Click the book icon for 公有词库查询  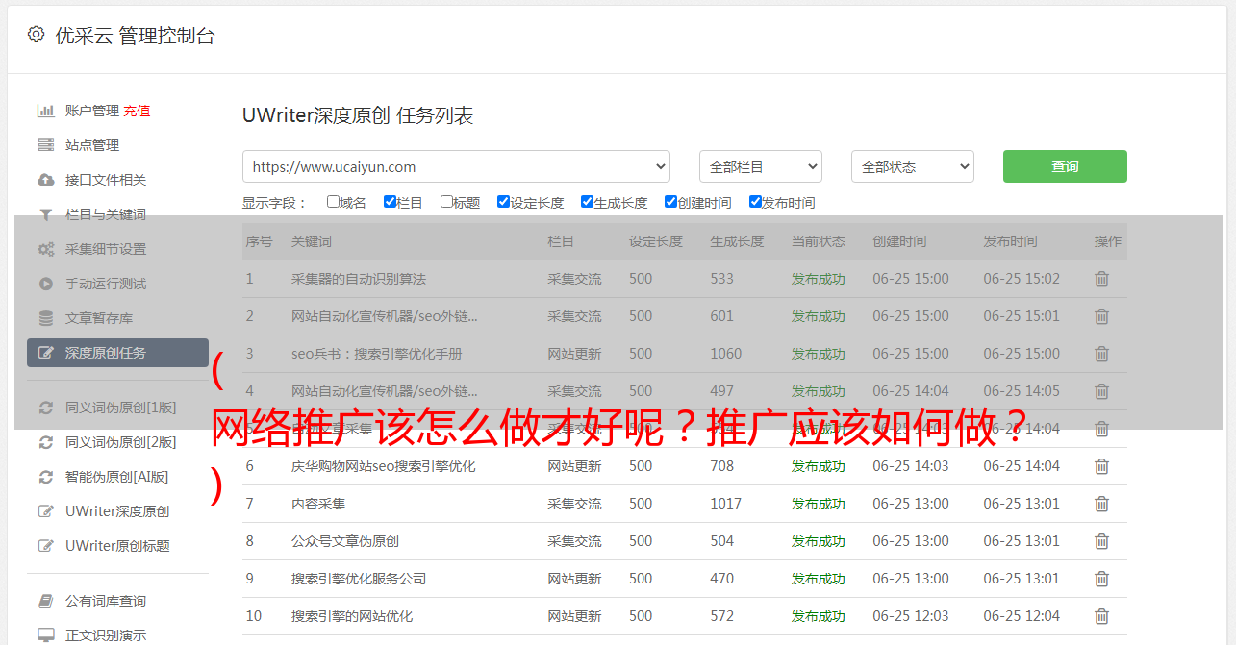click(x=45, y=601)
